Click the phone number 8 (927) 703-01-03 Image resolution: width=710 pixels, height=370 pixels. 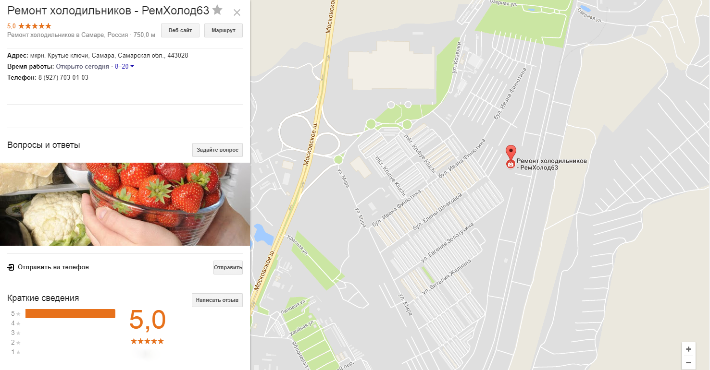pyautogui.click(x=63, y=77)
